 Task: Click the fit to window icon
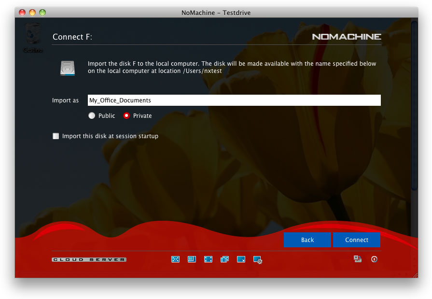pyautogui.click(x=175, y=259)
